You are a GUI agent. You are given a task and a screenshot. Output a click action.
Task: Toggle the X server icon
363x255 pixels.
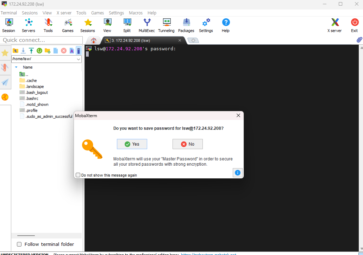point(335,25)
